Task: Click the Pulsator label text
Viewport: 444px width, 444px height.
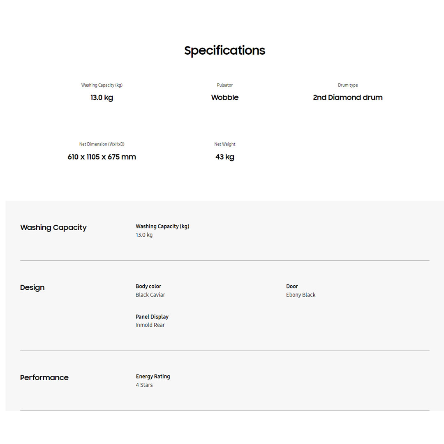Action: point(224,85)
